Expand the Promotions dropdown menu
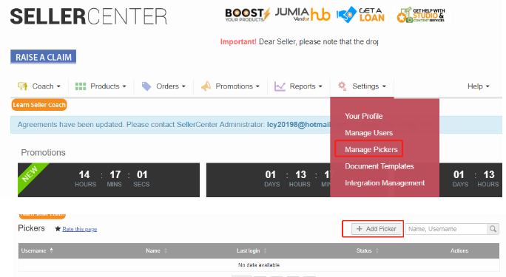 [x=230, y=86]
